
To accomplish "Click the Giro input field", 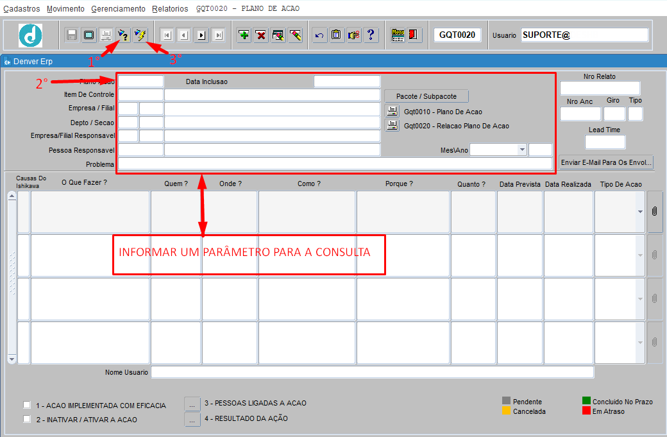I will (x=614, y=114).
